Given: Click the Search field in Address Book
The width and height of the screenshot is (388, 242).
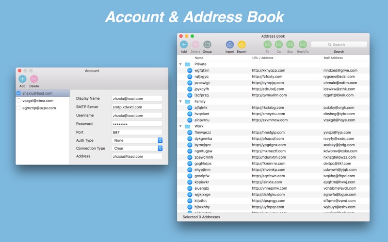Looking at the screenshot, I should [x=339, y=45].
